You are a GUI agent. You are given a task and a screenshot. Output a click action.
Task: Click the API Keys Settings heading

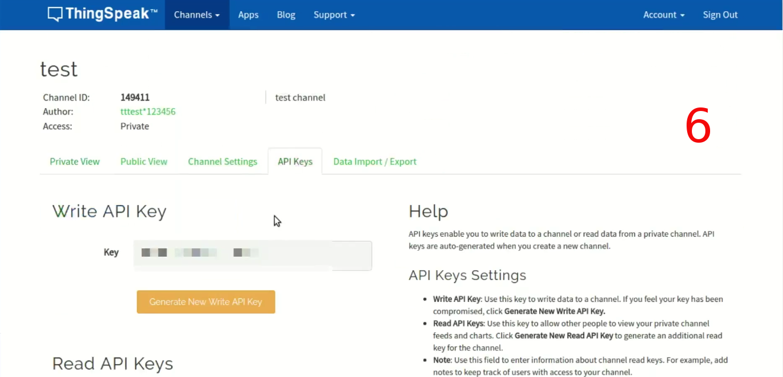tap(467, 275)
